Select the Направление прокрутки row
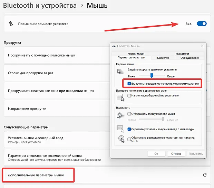This screenshot has width=214, height=188. tap(57, 109)
